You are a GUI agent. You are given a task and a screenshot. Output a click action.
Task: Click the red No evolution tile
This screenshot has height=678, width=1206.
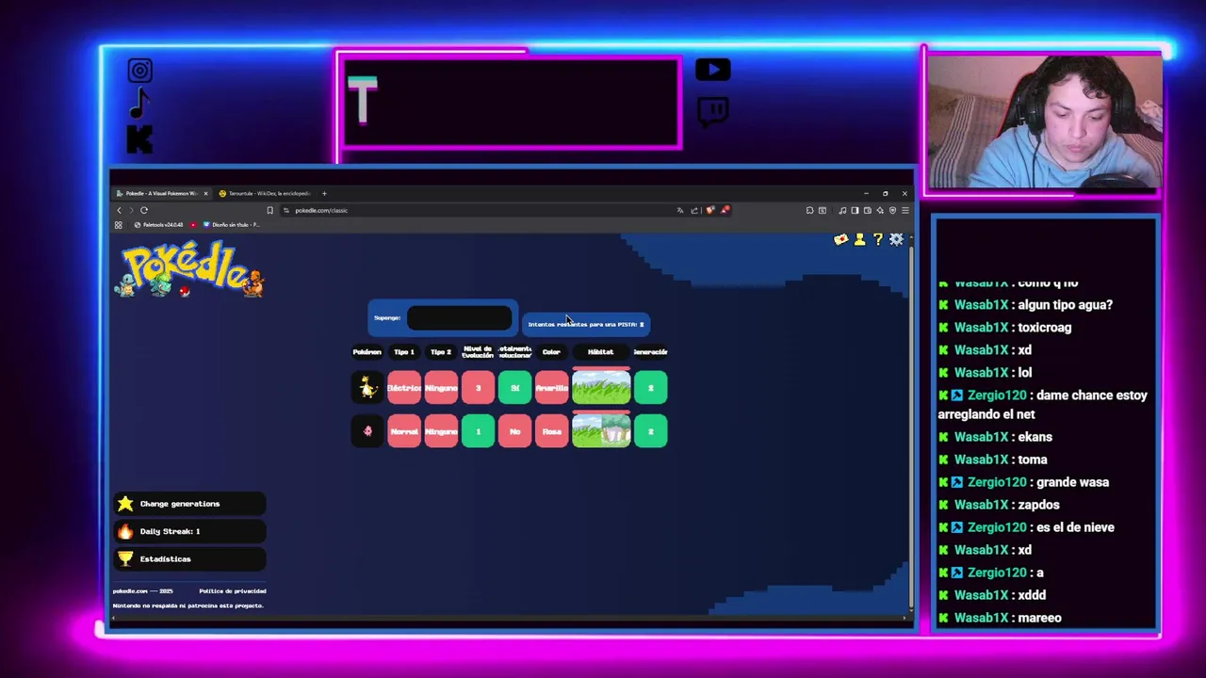point(514,431)
